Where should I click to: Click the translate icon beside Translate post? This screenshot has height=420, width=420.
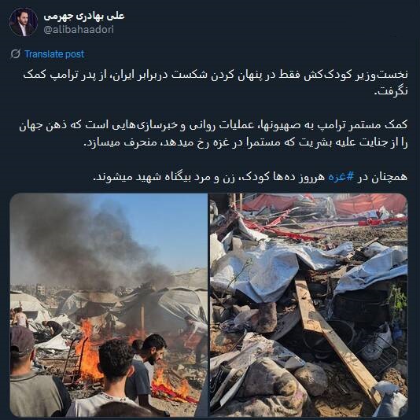(x=15, y=53)
